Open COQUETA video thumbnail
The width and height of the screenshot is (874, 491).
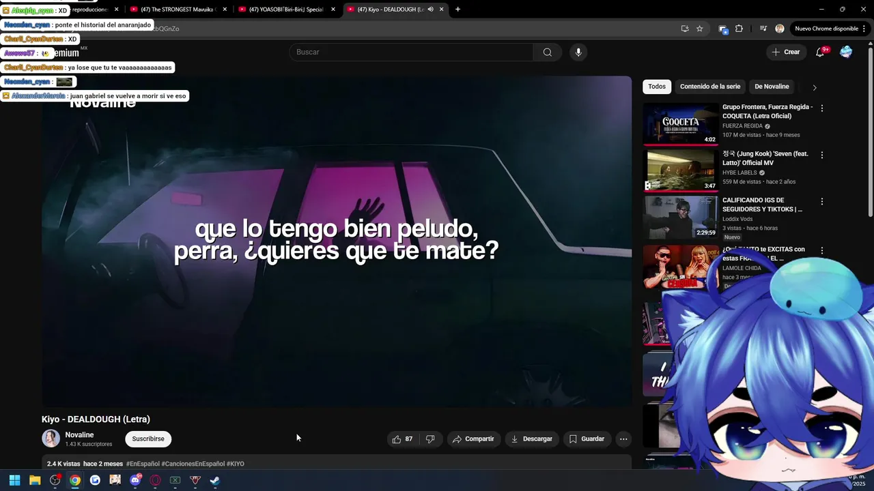click(681, 123)
